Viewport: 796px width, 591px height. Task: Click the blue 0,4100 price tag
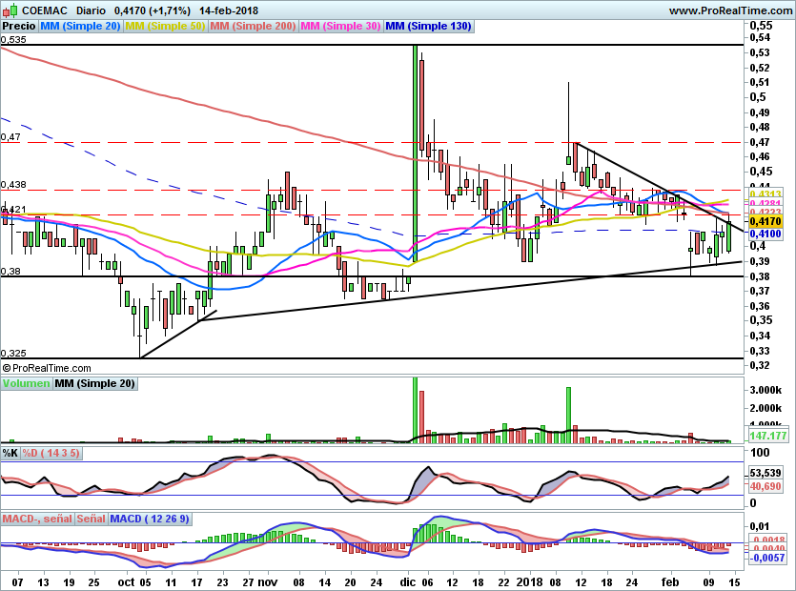click(765, 234)
